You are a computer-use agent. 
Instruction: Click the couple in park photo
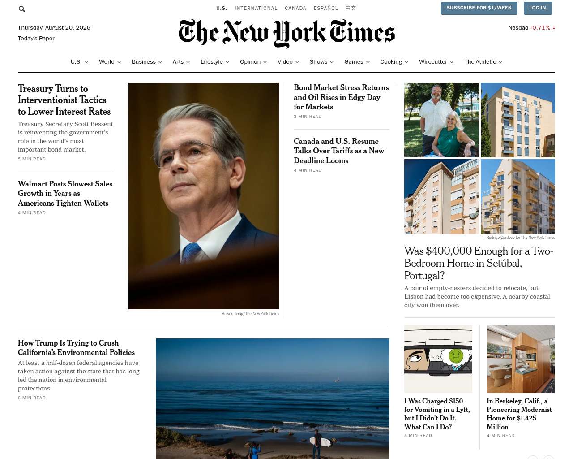click(x=441, y=120)
